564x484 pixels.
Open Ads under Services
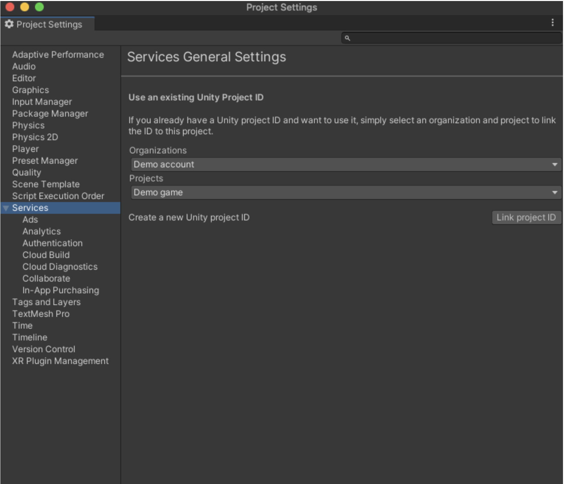(30, 220)
